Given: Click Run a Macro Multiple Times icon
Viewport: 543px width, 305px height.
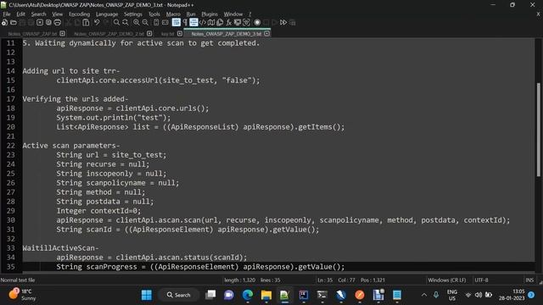Looking at the screenshot, I should point(283,23).
